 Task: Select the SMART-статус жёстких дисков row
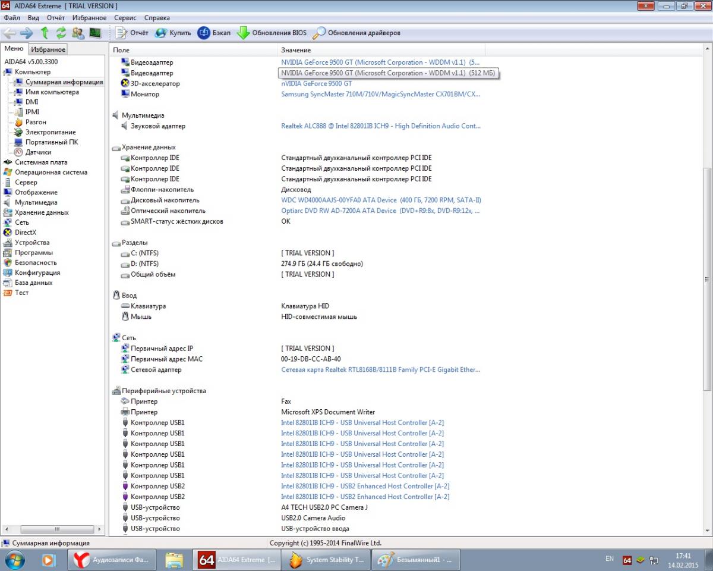[177, 222]
